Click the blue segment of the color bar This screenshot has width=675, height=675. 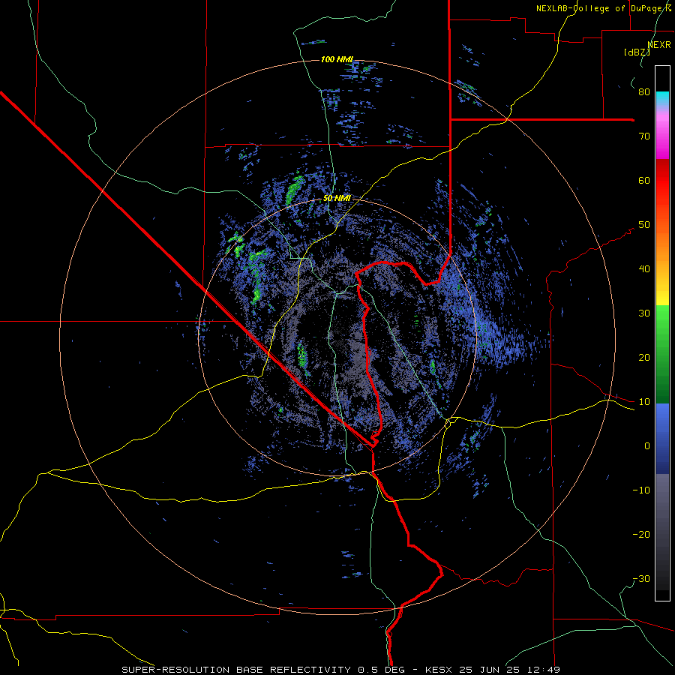tap(662, 439)
